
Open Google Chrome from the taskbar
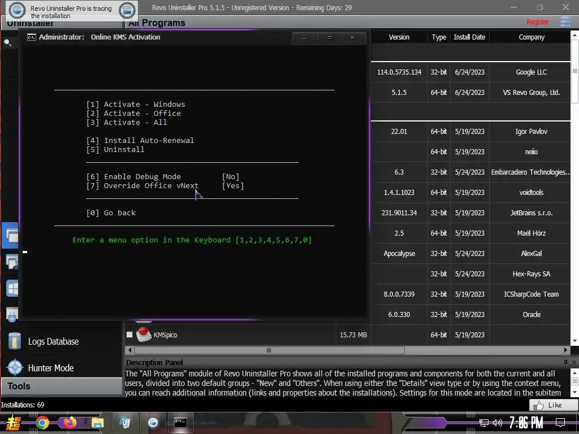pyautogui.click(x=42, y=423)
